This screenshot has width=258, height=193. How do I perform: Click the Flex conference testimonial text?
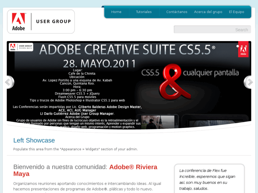click(x=207, y=180)
